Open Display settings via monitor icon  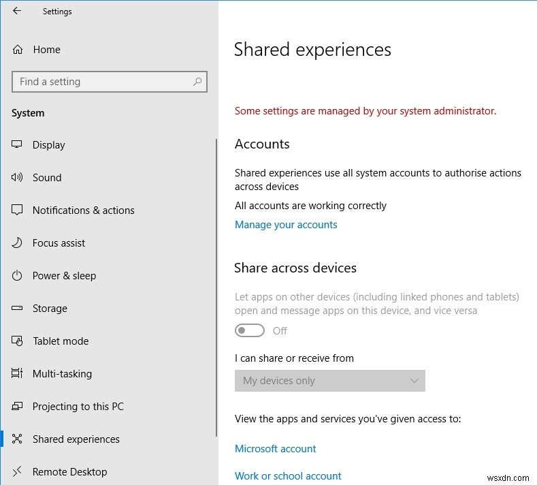tap(18, 145)
